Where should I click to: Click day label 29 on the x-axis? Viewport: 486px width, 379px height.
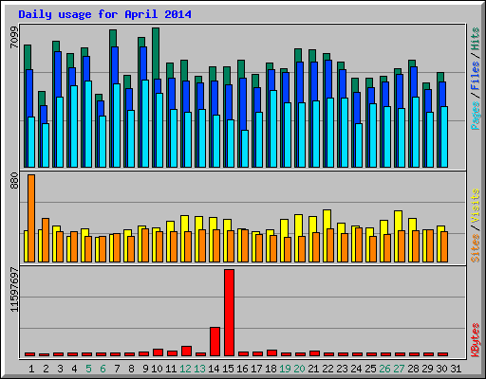[x=427, y=369]
